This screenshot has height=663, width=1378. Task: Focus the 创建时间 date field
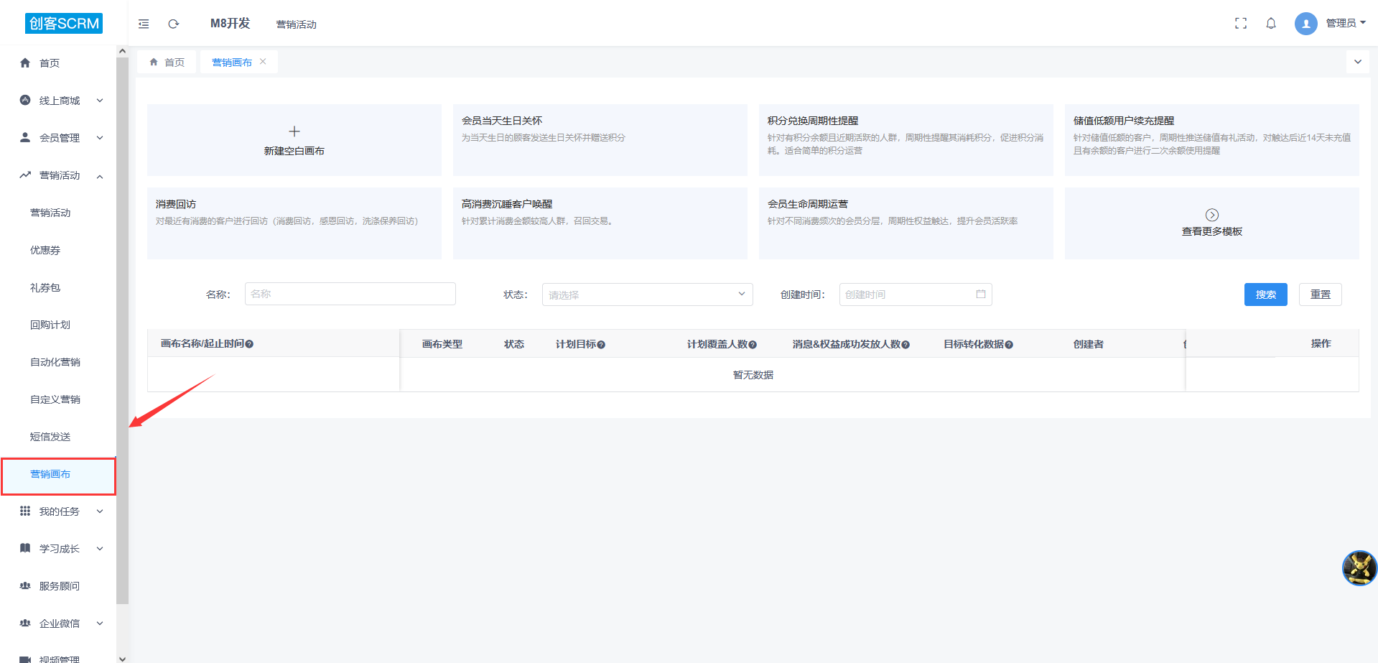(x=916, y=295)
